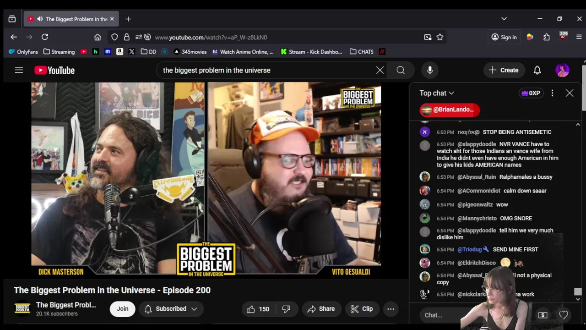Open the Netflix bookmark icon
This screenshot has height=330, width=586.
[x=382, y=52]
